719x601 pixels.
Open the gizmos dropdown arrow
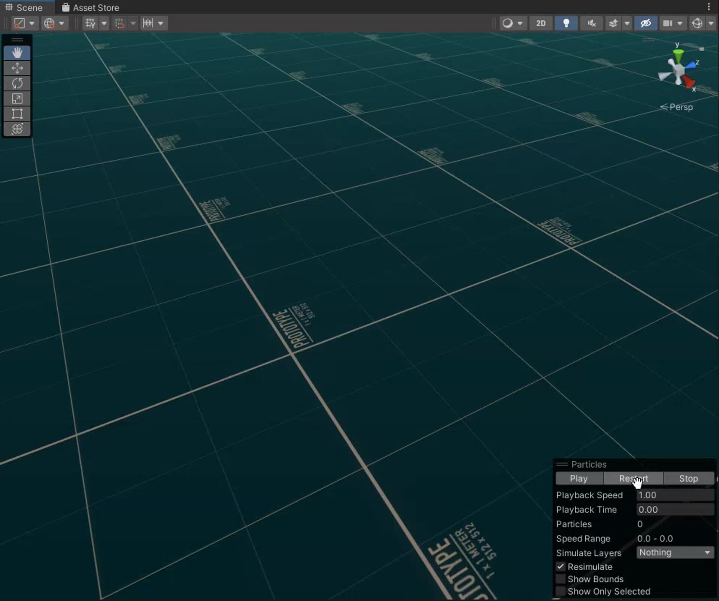tap(710, 23)
